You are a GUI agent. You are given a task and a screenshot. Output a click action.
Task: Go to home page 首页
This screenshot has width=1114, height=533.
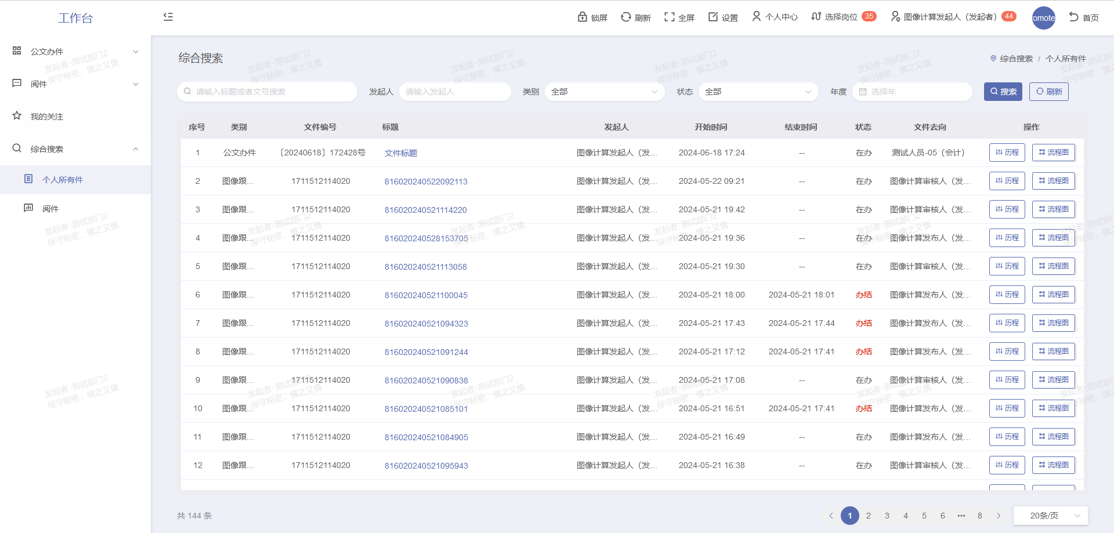point(1084,17)
